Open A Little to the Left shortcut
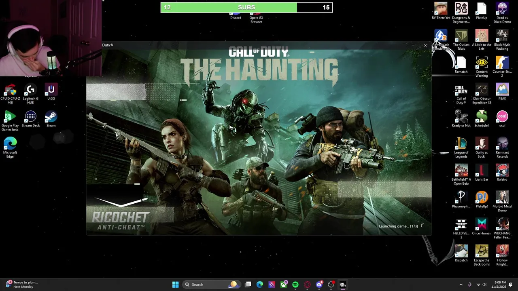Image resolution: width=518 pixels, height=291 pixels. pyautogui.click(x=482, y=40)
